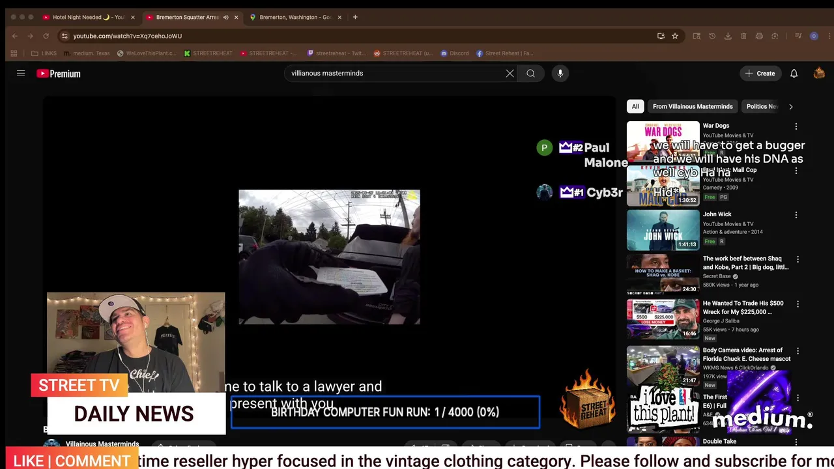The height and width of the screenshot is (469, 834).
Task: Open the notifications bell
Action: pos(794,74)
